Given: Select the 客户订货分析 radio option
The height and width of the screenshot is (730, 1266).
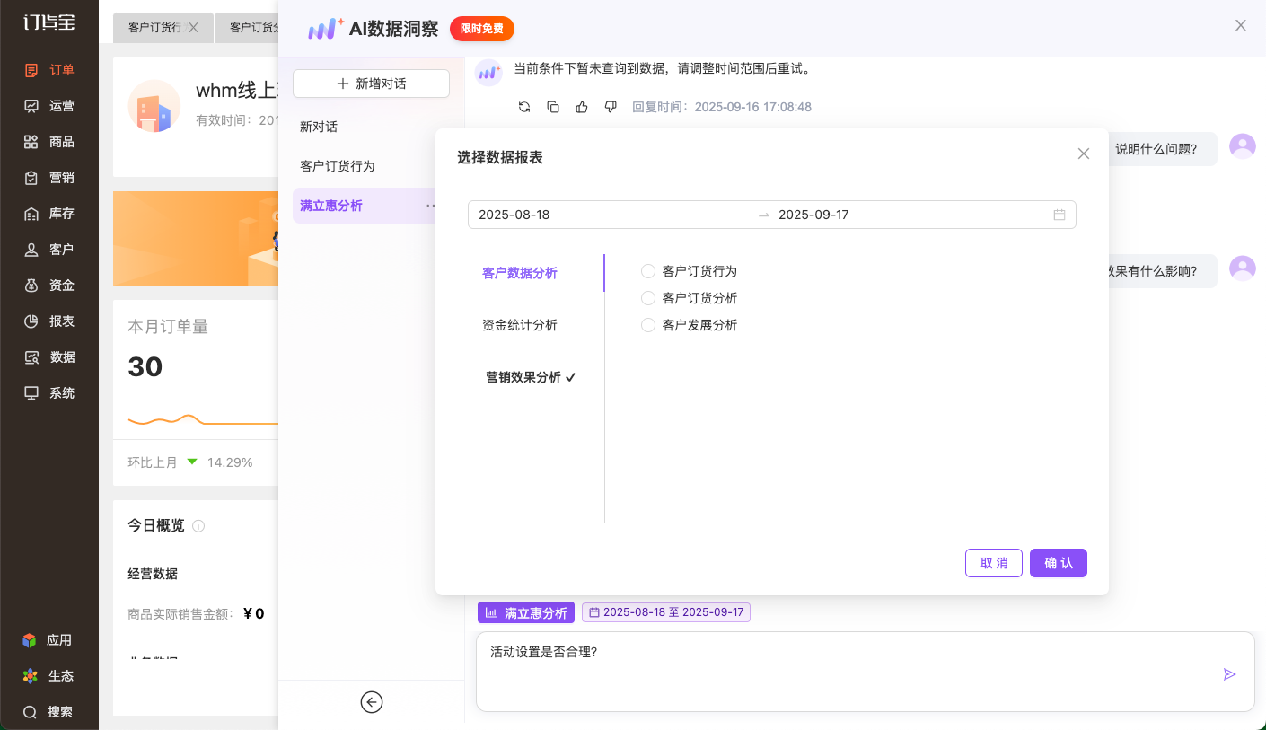Looking at the screenshot, I should point(648,298).
